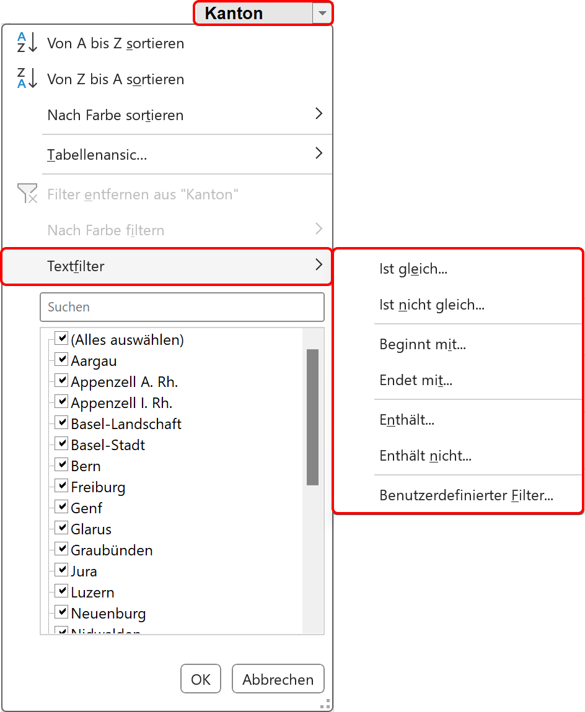Click the Z to A sort icon
This screenshot has height=712, width=585.
pos(27,78)
